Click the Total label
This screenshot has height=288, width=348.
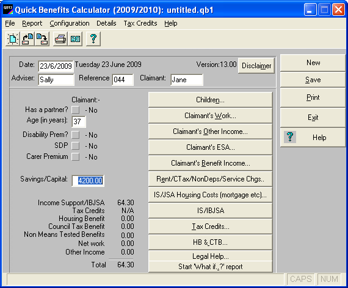[x=98, y=264]
